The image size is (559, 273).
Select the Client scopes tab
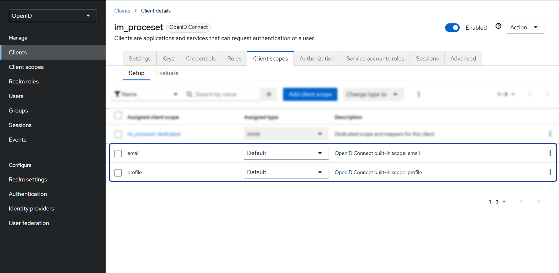coord(271,58)
